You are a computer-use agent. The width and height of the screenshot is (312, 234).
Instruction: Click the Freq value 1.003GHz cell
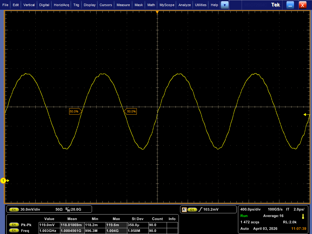click(x=49, y=231)
